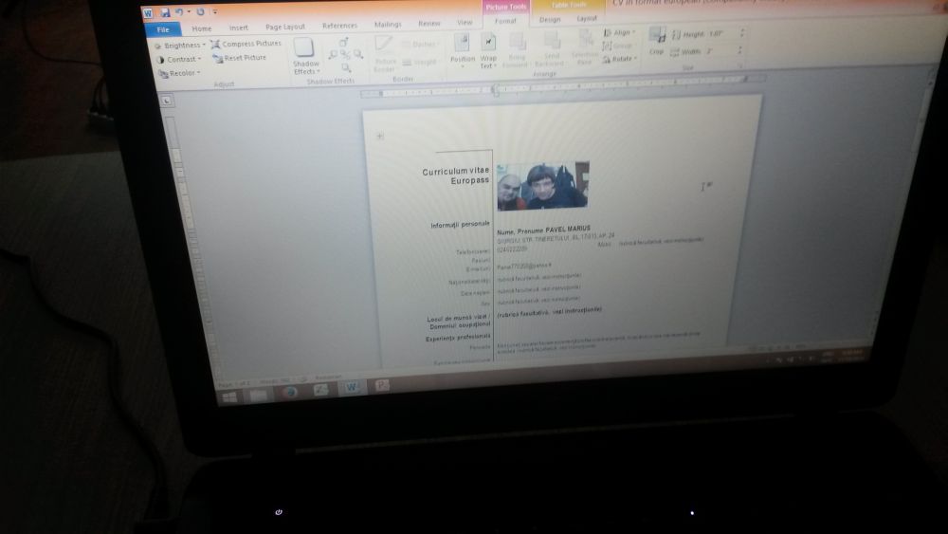Switch to the Mailings tab
Viewport: 948px width, 534px height.
pyautogui.click(x=388, y=25)
